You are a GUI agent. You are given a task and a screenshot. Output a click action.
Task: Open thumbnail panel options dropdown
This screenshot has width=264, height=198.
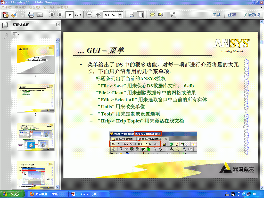pos(16,34)
